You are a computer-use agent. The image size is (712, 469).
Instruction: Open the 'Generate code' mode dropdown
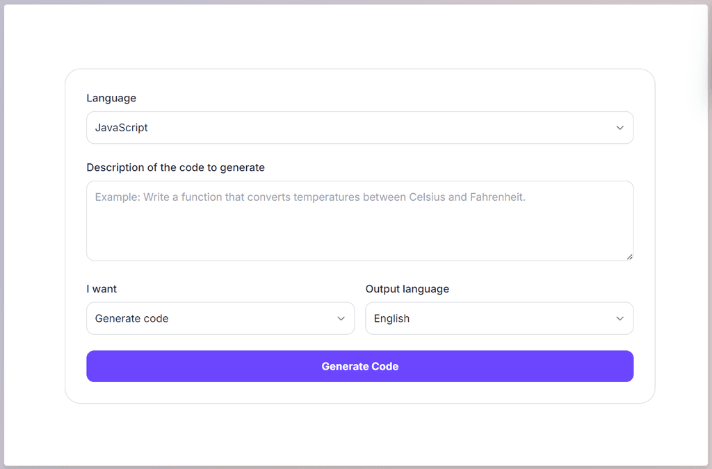pos(220,318)
